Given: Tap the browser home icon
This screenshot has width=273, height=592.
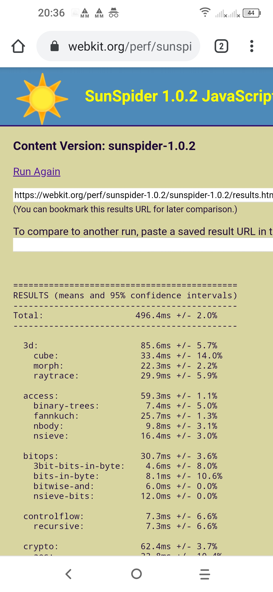Looking at the screenshot, I should pyautogui.click(x=18, y=46).
